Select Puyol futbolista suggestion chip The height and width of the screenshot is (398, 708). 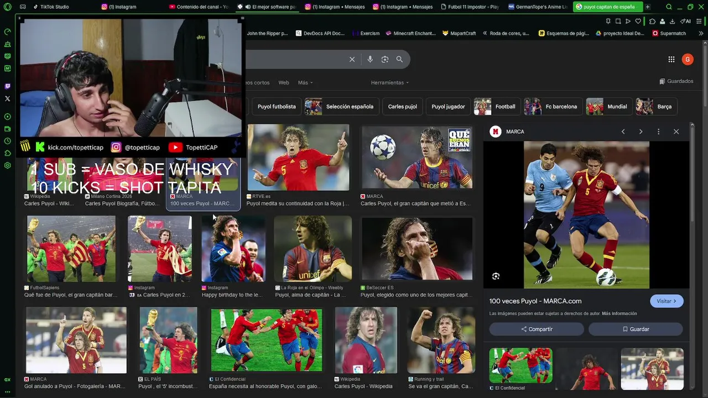pos(277,107)
